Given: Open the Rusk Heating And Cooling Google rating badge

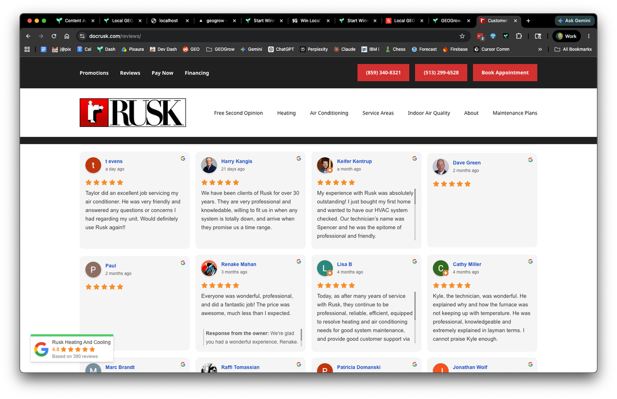Looking at the screenshot, I should pos(72,349).
